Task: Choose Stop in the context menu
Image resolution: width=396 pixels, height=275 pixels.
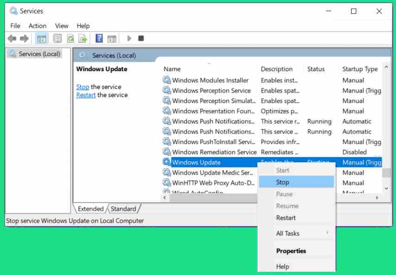Action: pyautogui.click(x=296, y=182)
